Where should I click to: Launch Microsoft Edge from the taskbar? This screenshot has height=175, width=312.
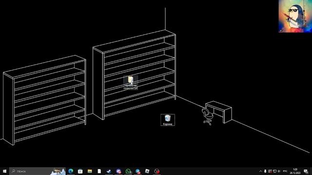71,171
